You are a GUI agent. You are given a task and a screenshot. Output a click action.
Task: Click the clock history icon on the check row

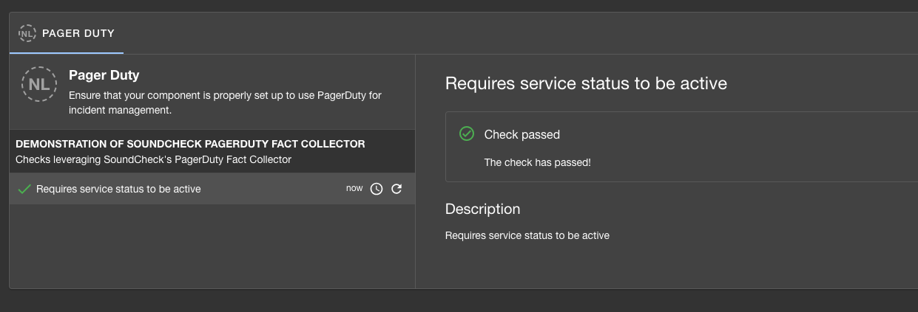[x=377, y=189]
